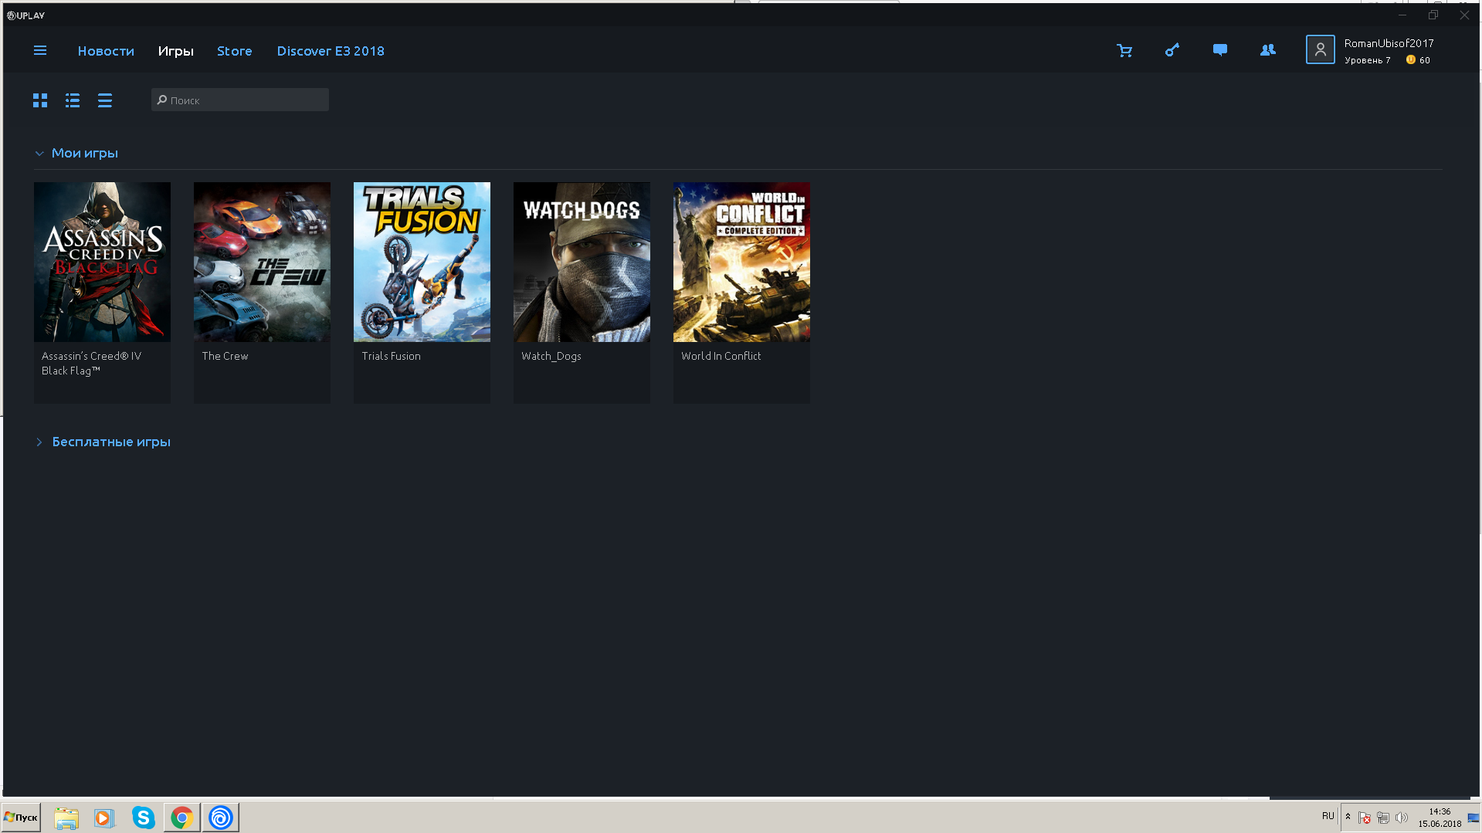Click the Units coin icon
Screen dimensions: 1482x833
pos(1410,60)
